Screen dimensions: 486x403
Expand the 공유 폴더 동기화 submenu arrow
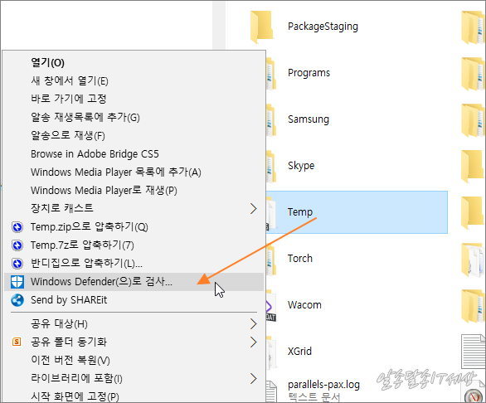[x=253, y=342]
